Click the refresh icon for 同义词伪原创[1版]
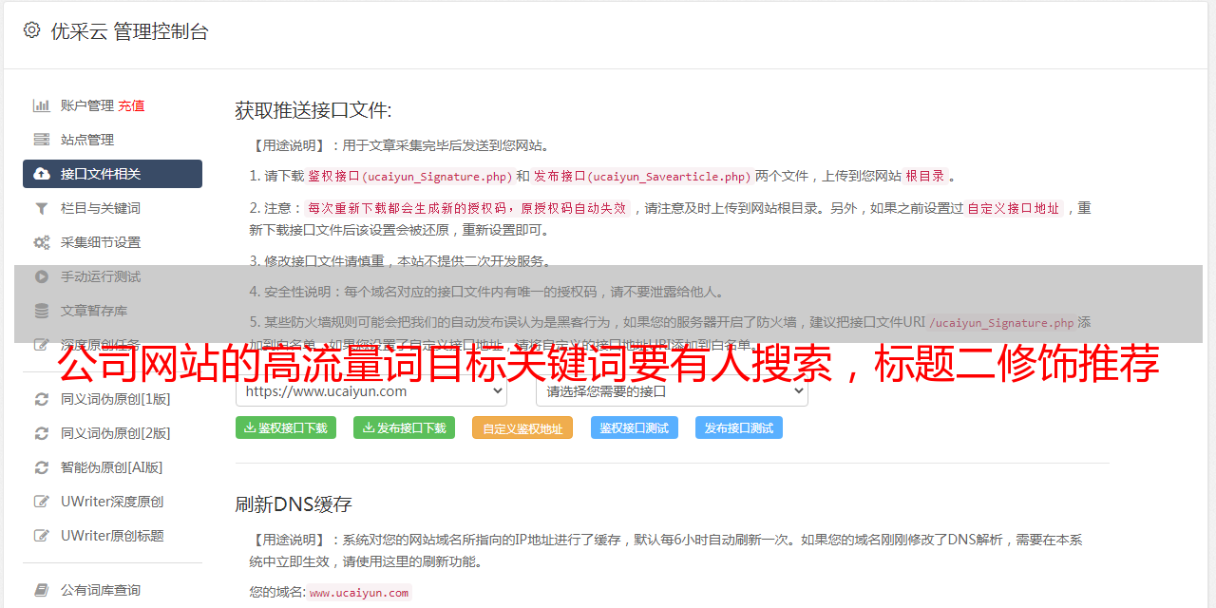Image resolution: width=1216 pixels, height=608 pixels. point(42,399)
